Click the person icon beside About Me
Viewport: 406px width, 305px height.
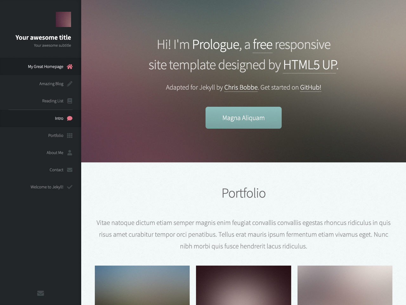[70, 152]
